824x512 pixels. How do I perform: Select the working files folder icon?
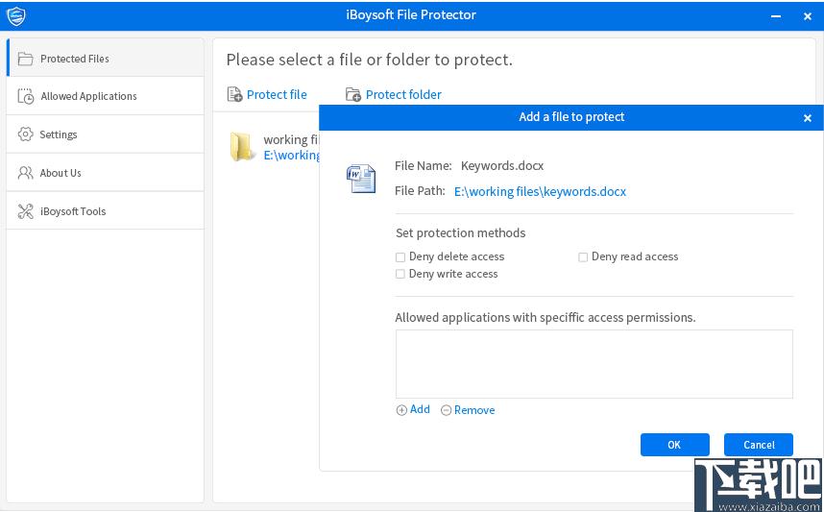242,147
